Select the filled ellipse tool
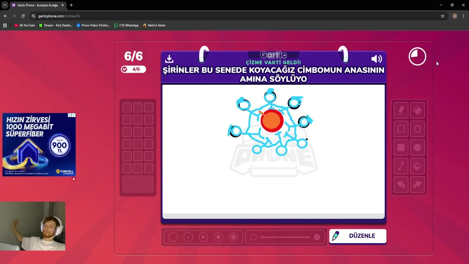Viewport: 469px width, 264px height. pyautogui.click(x=417, y=148)
